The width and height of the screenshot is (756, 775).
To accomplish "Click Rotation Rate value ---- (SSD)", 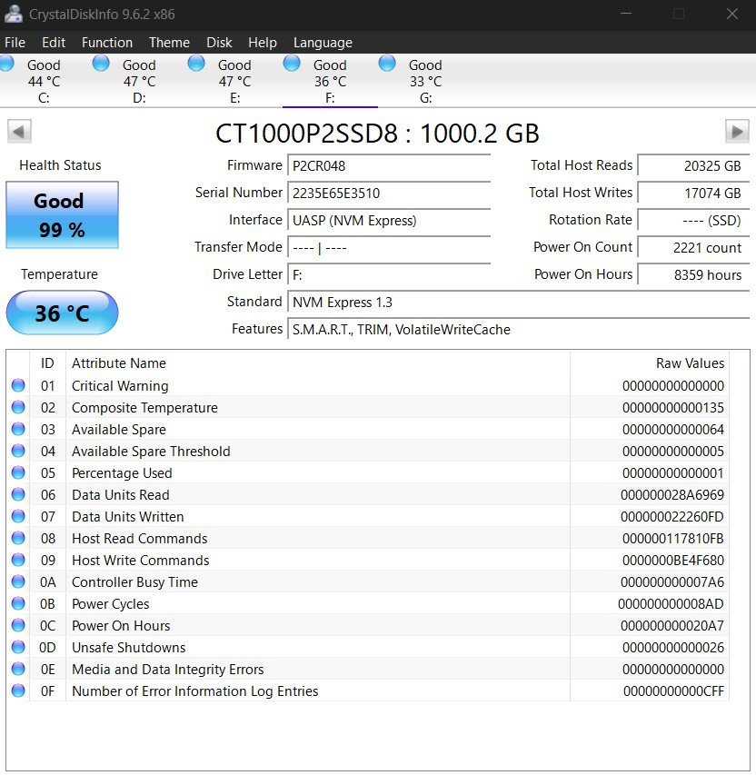I will (693, 220).
